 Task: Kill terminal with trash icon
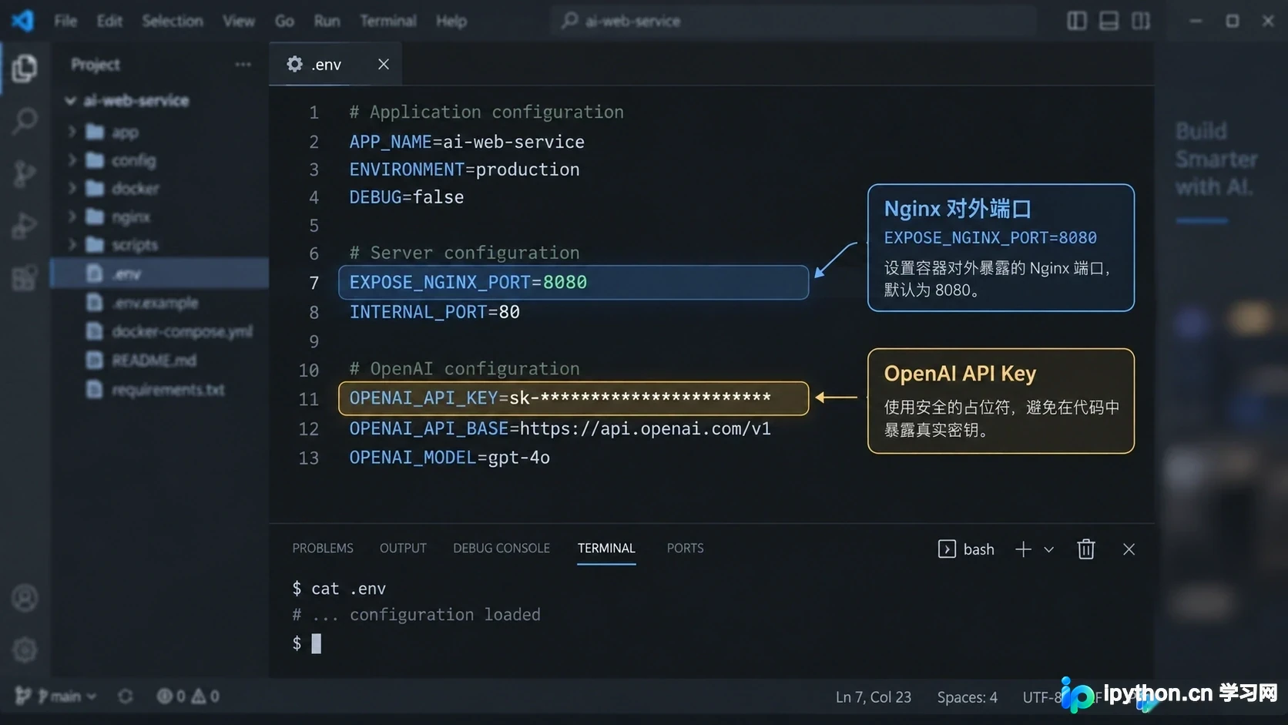coord(1086,549)
